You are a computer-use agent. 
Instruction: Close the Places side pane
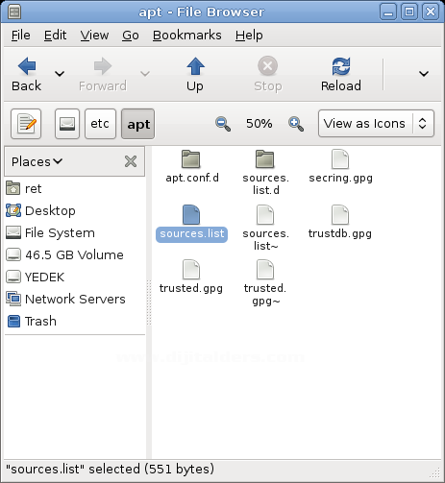point(131,161)
